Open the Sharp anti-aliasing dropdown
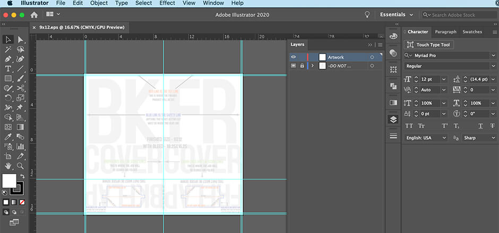Screen dimensions: 499x233 click(x=479, y=138)
